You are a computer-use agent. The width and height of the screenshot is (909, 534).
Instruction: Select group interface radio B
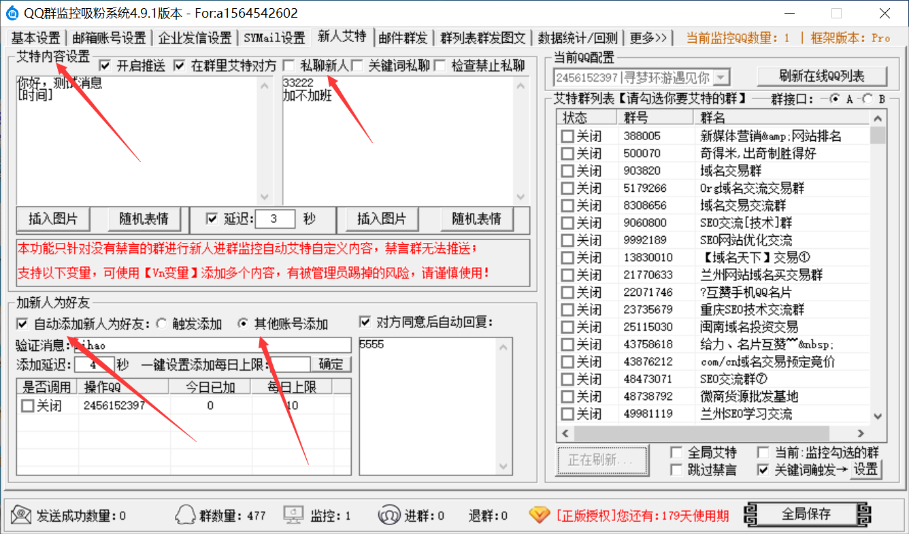(866, 99)
